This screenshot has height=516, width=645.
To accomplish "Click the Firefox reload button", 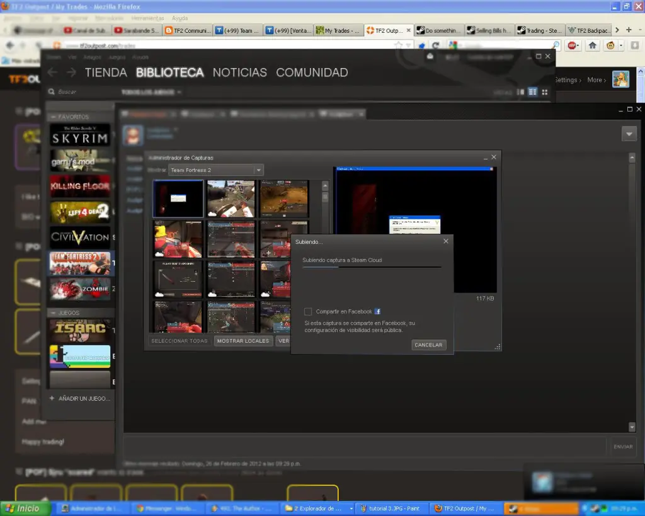I will [x=436, y=45].
